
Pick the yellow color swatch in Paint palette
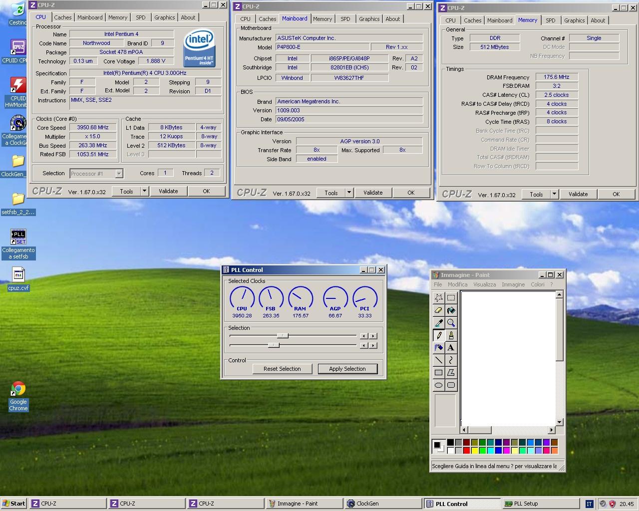(474, 451)
